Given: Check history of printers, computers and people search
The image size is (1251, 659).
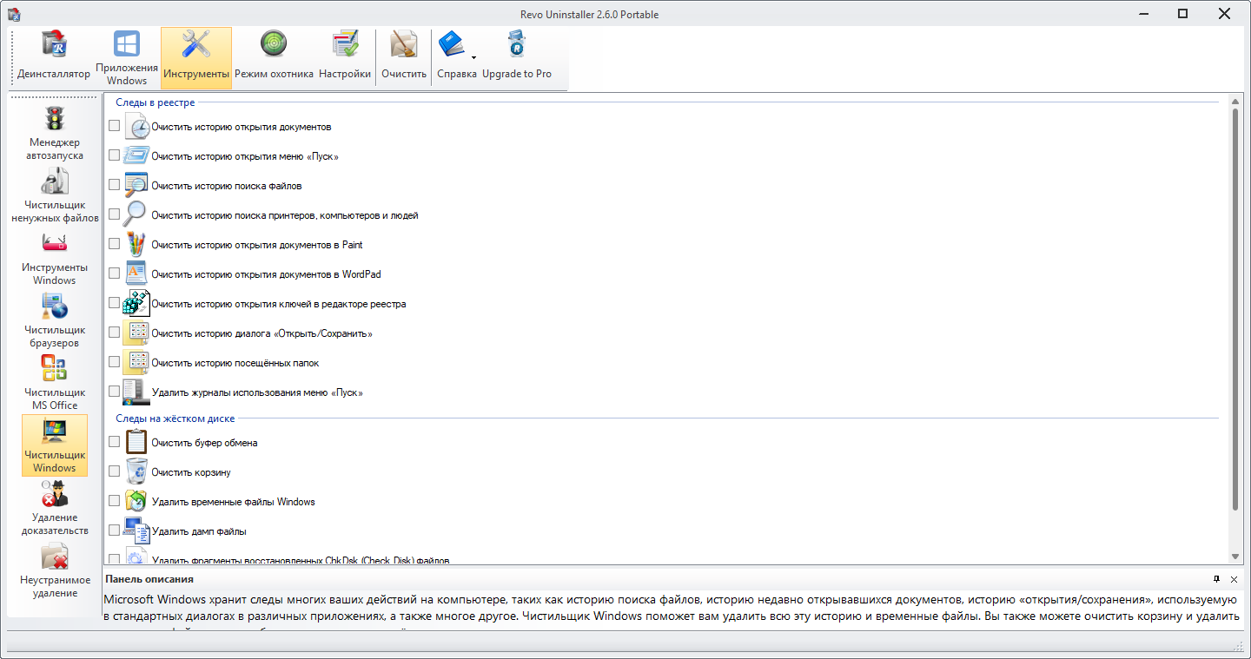Looking at the screenshot, I should [114, 214].
